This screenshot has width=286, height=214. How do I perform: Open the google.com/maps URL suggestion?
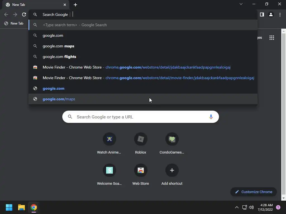click(143, 99)
